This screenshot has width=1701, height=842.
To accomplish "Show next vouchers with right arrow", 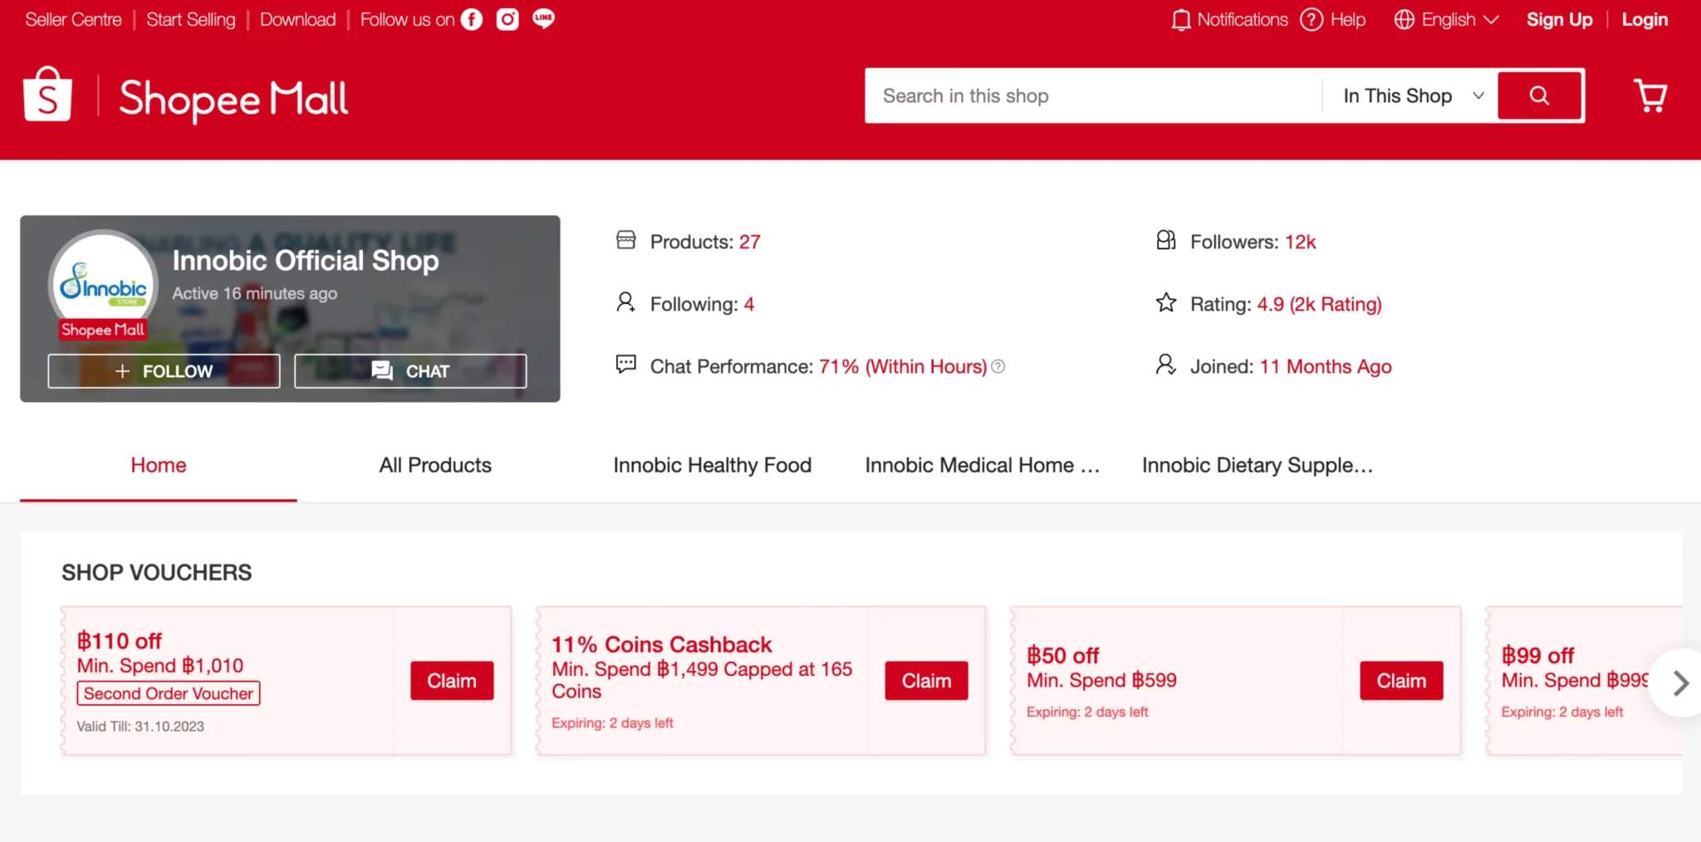I will coord(1679,683).
